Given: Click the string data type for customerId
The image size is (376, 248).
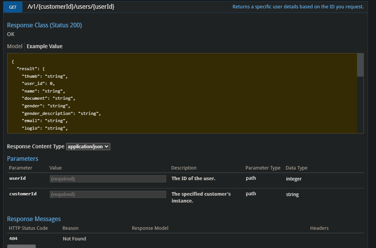Looking at the screenshot, I should 292,195.
